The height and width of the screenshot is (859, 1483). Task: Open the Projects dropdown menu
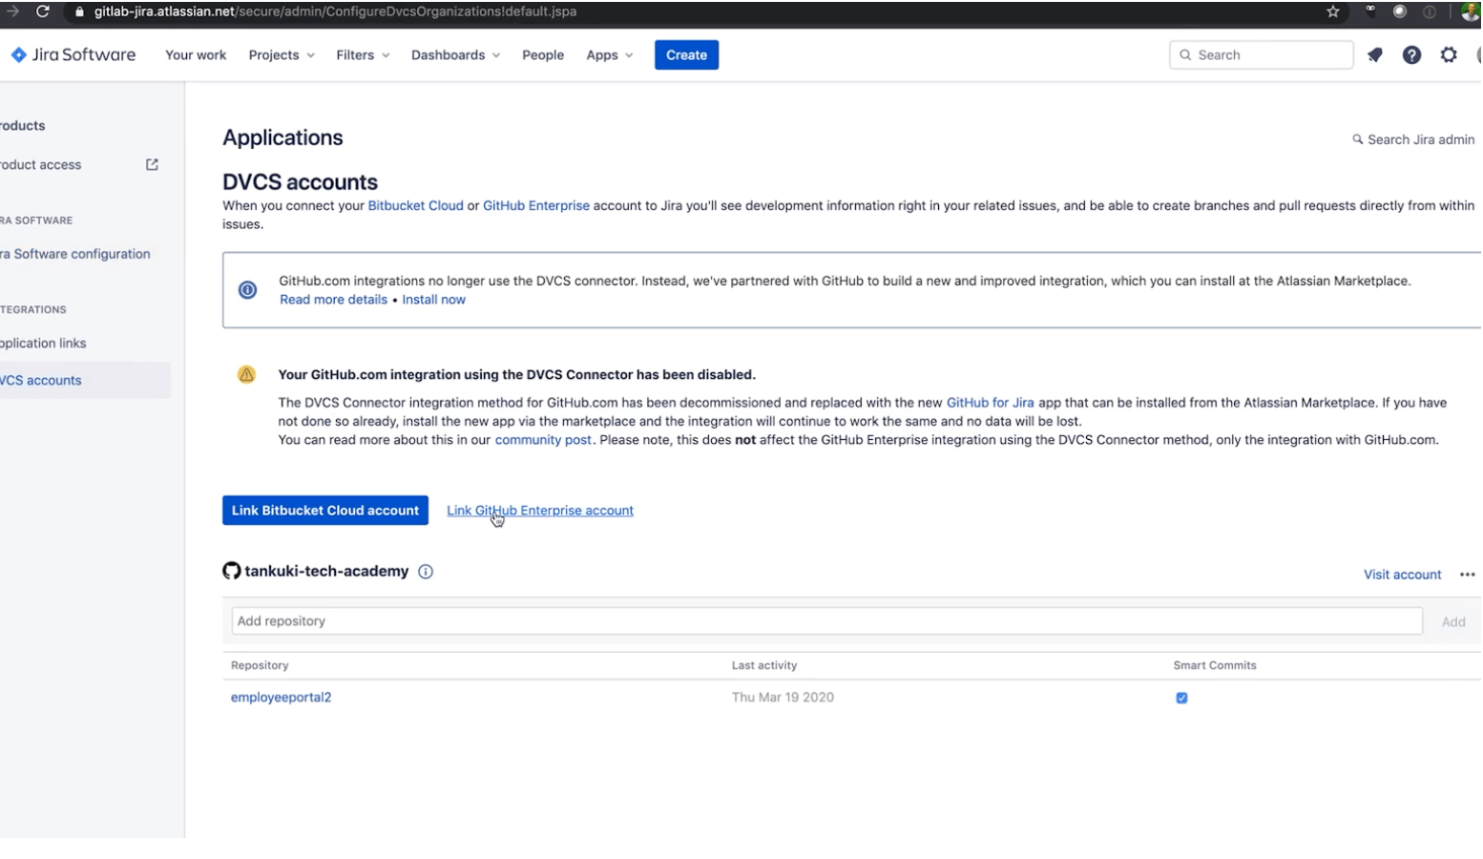point(280,54)
